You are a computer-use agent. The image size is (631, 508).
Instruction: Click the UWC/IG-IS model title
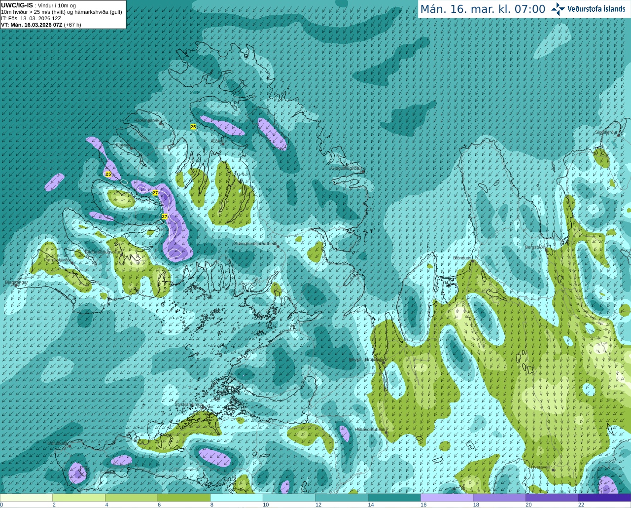tap(17, 5)
